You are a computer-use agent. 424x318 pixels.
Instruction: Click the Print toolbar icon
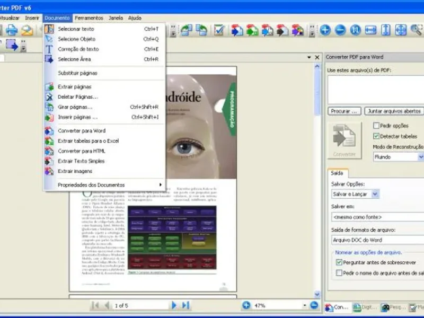click(12, 30)
